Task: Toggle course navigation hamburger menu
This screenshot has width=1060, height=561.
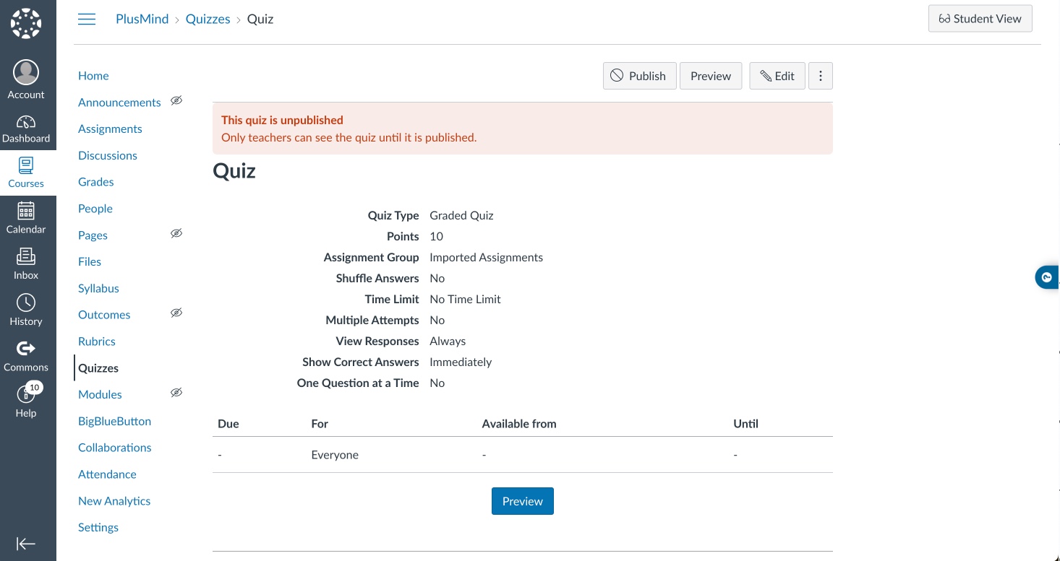Action: [87, 19]
